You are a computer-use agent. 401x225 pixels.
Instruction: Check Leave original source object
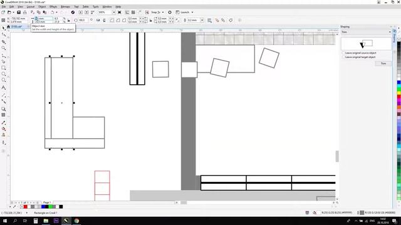point(343,52)
